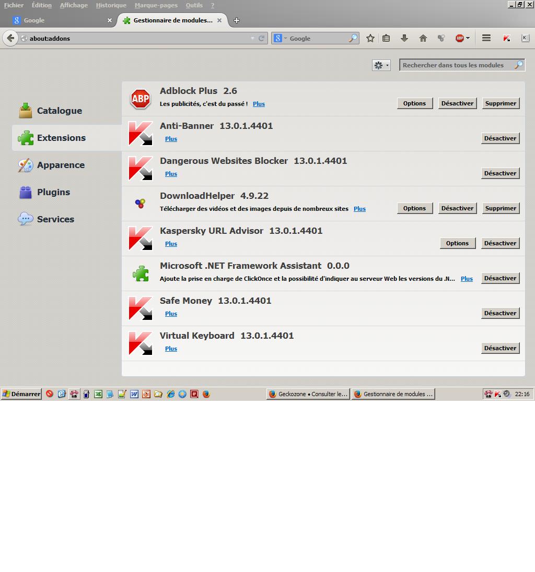Click the Adblock Plus toolbar icon
535x572 pixels.
459,38
